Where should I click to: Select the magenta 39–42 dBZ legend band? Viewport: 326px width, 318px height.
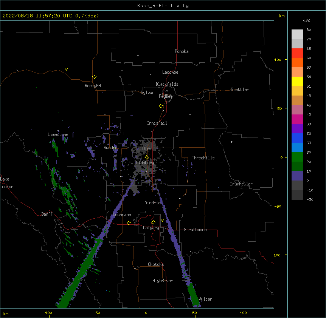(297, 119)
